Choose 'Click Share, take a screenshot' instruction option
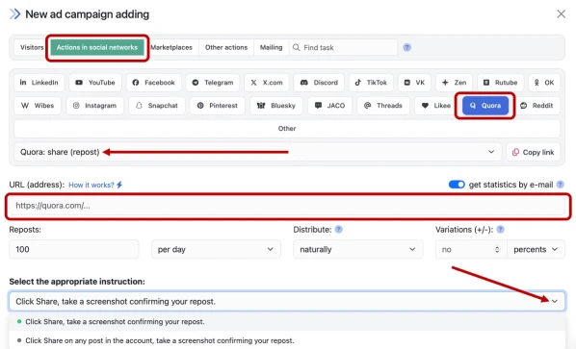 pos(287,321)
